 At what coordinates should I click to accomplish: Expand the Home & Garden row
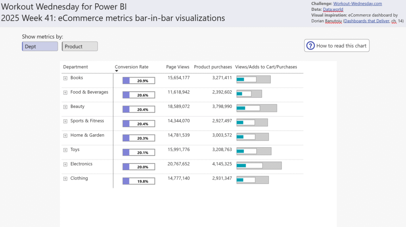coord(65,135)
